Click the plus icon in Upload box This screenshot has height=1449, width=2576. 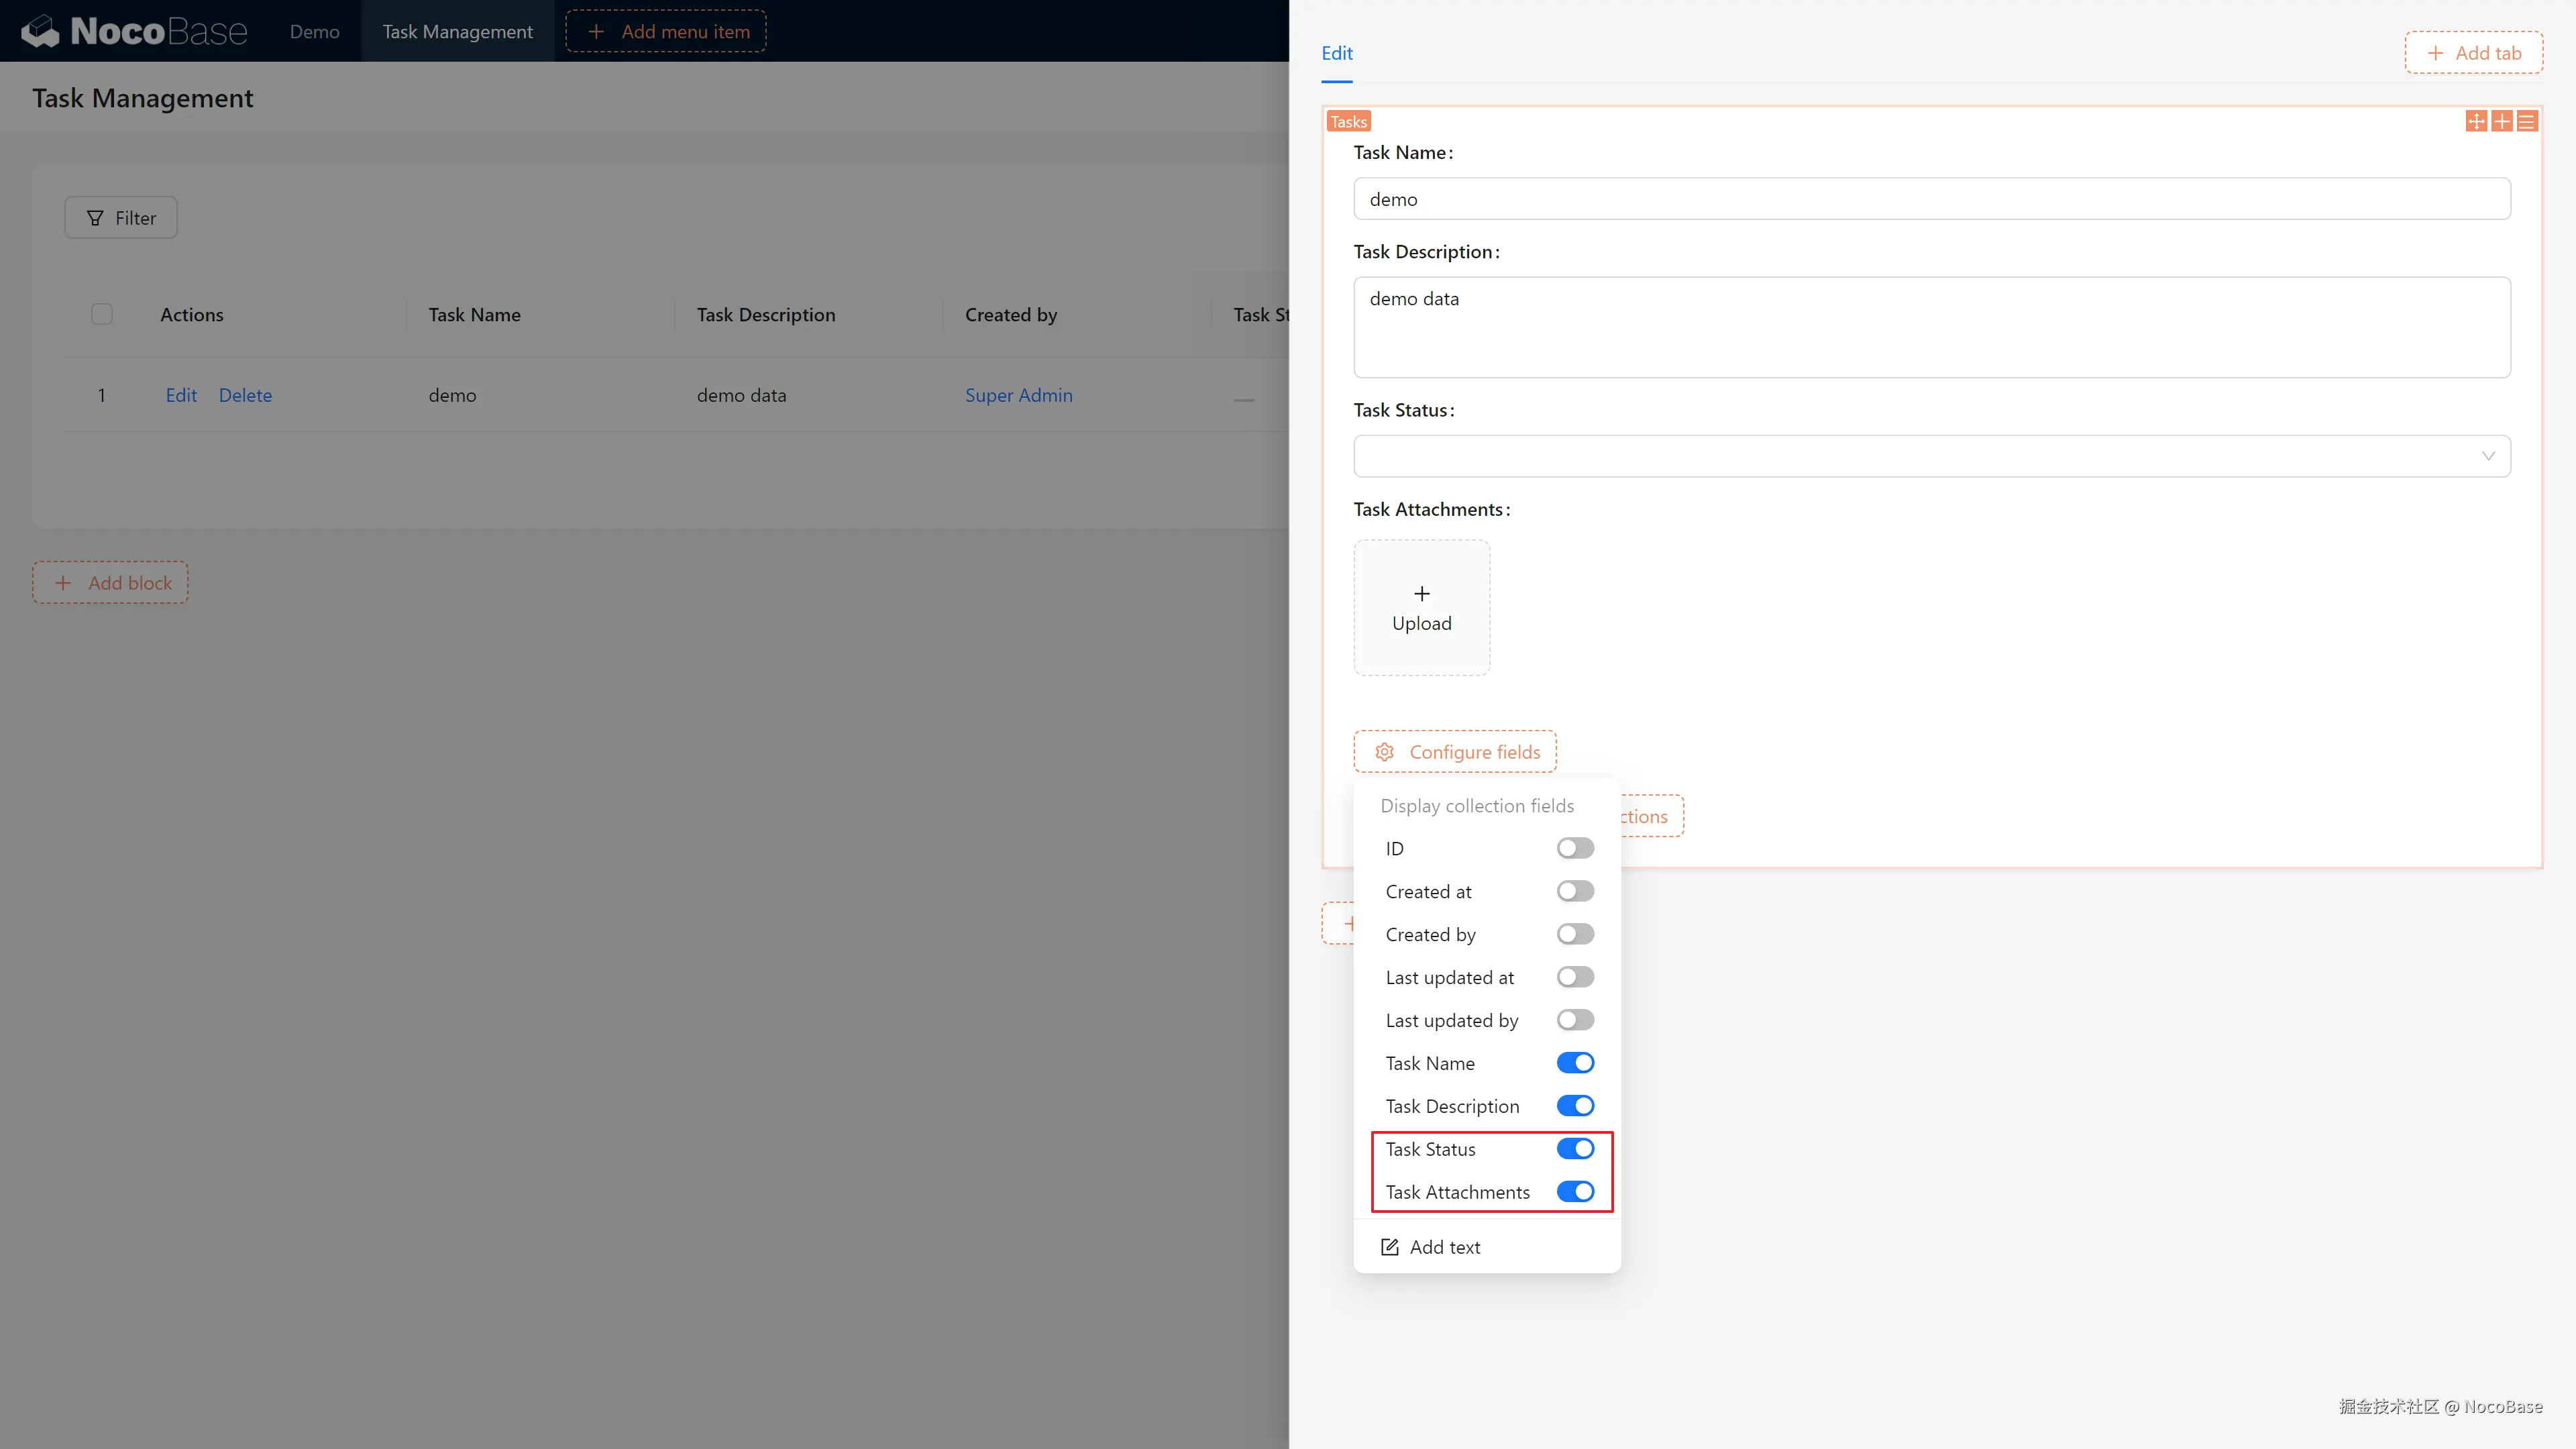pyautogui.click(x=1421, y=594)
